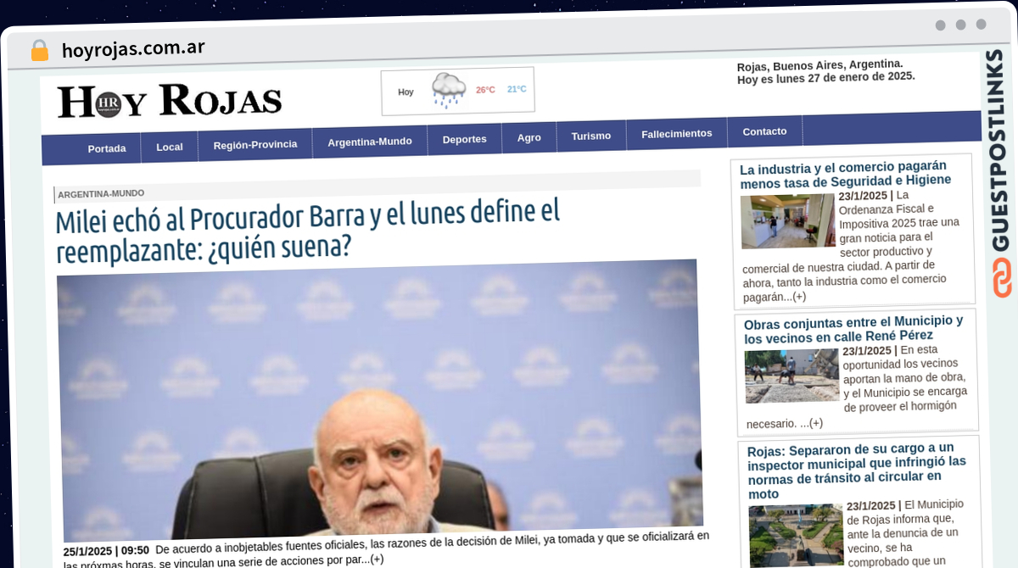Open the Portada menu item
This screenshot has height=568, width=1018.
(107, 148)
